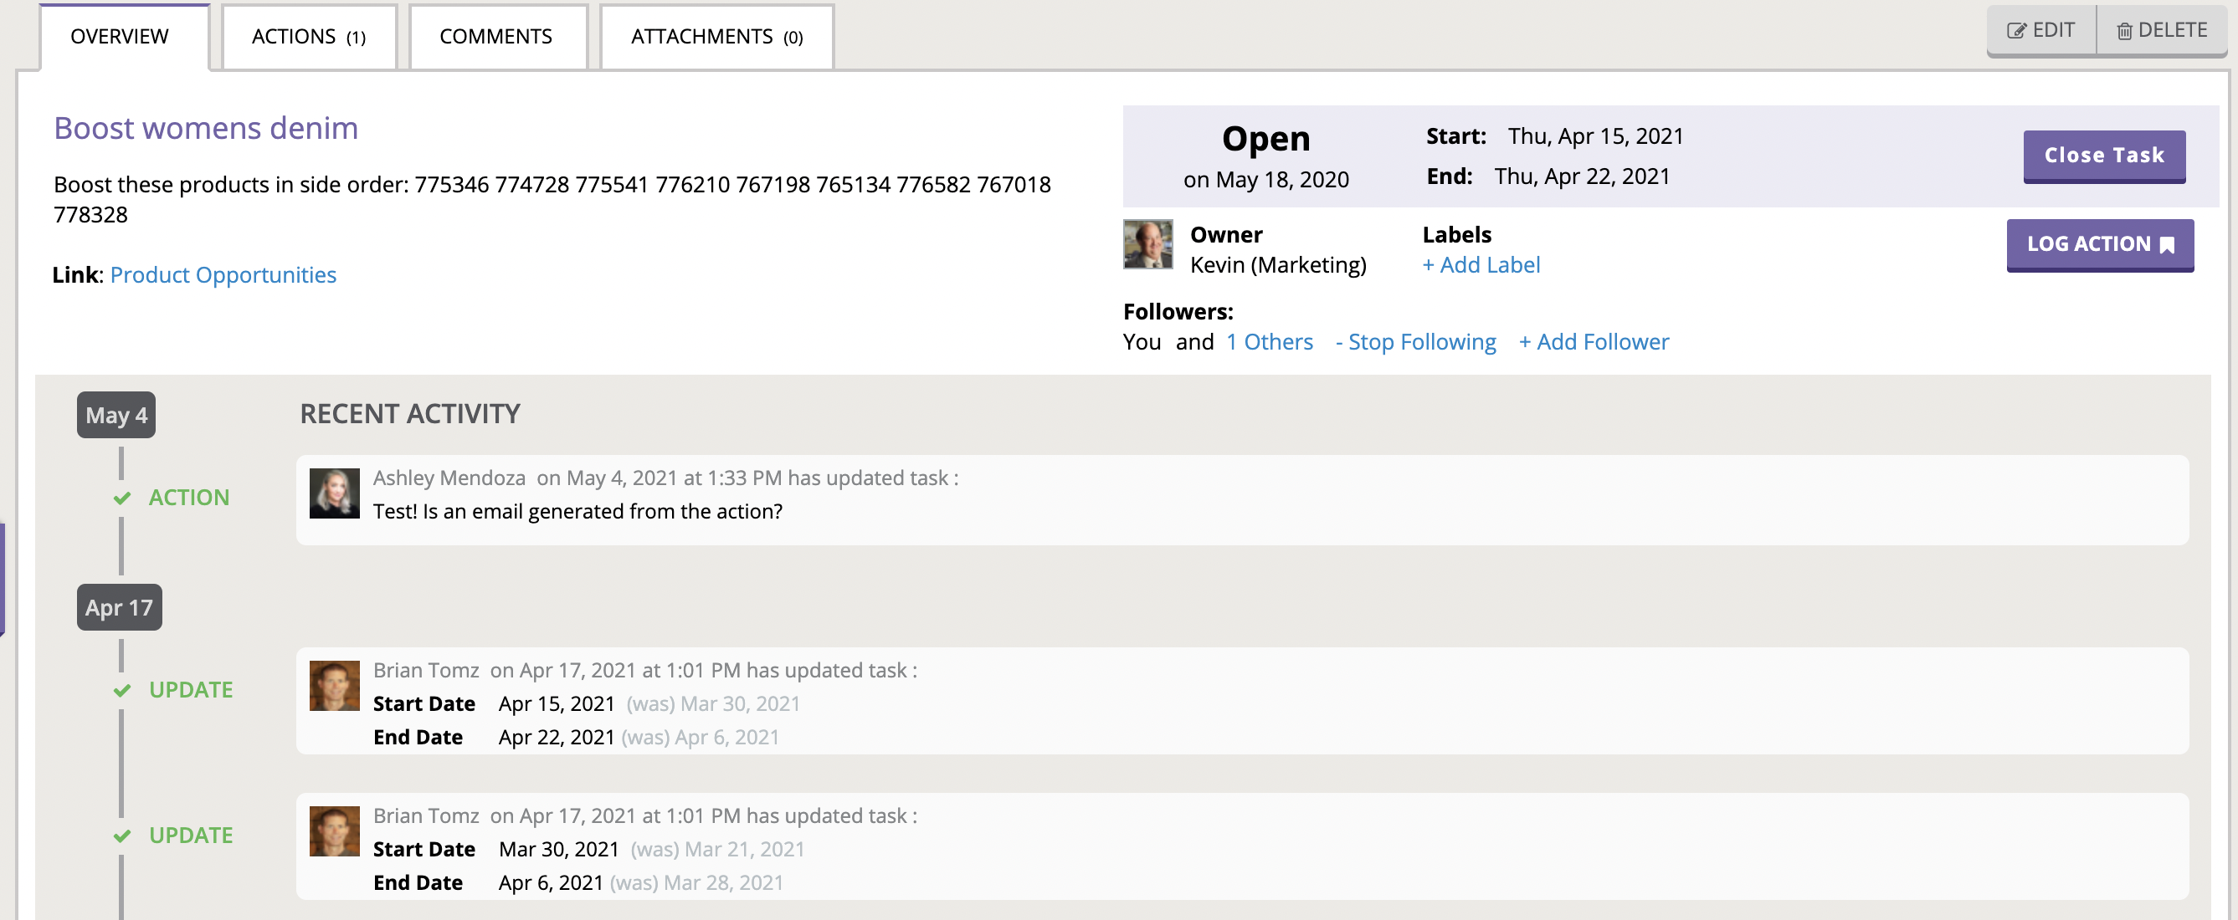Click check icon beside Apr 15 UPDATE
This screenshot has height=920, width=2238.
[x=122, y=691]
